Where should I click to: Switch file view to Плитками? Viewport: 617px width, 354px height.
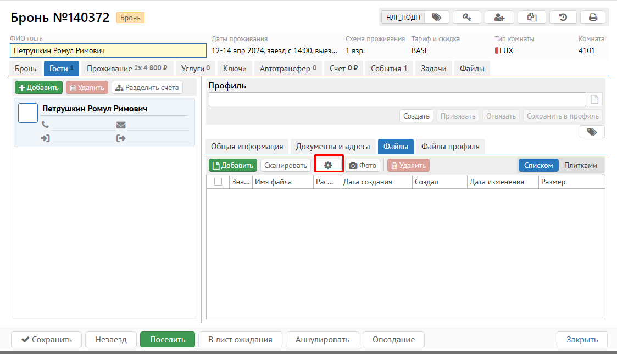580,165
